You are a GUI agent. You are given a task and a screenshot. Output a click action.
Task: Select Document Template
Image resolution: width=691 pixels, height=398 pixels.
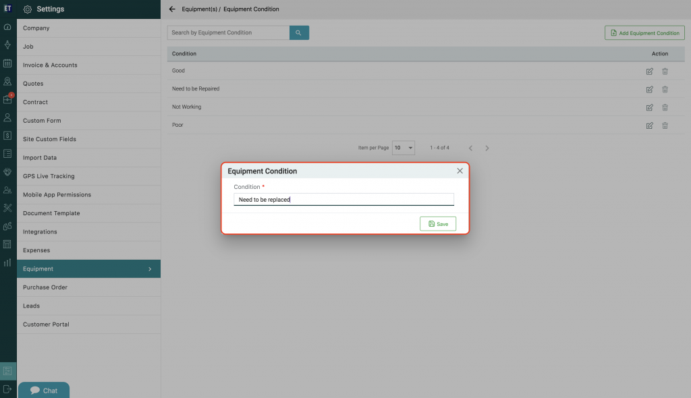[88, 213]
